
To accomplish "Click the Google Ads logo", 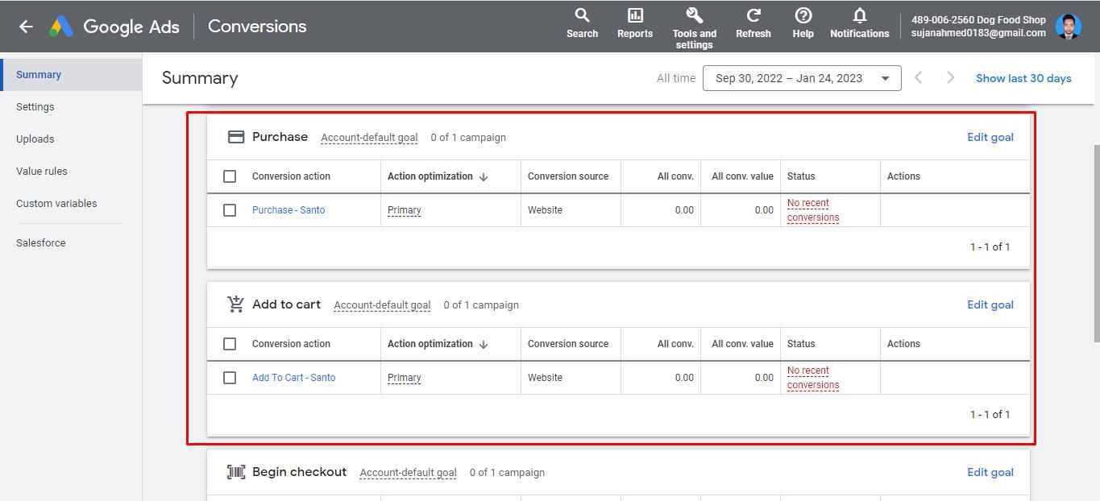I will [61, 27].
